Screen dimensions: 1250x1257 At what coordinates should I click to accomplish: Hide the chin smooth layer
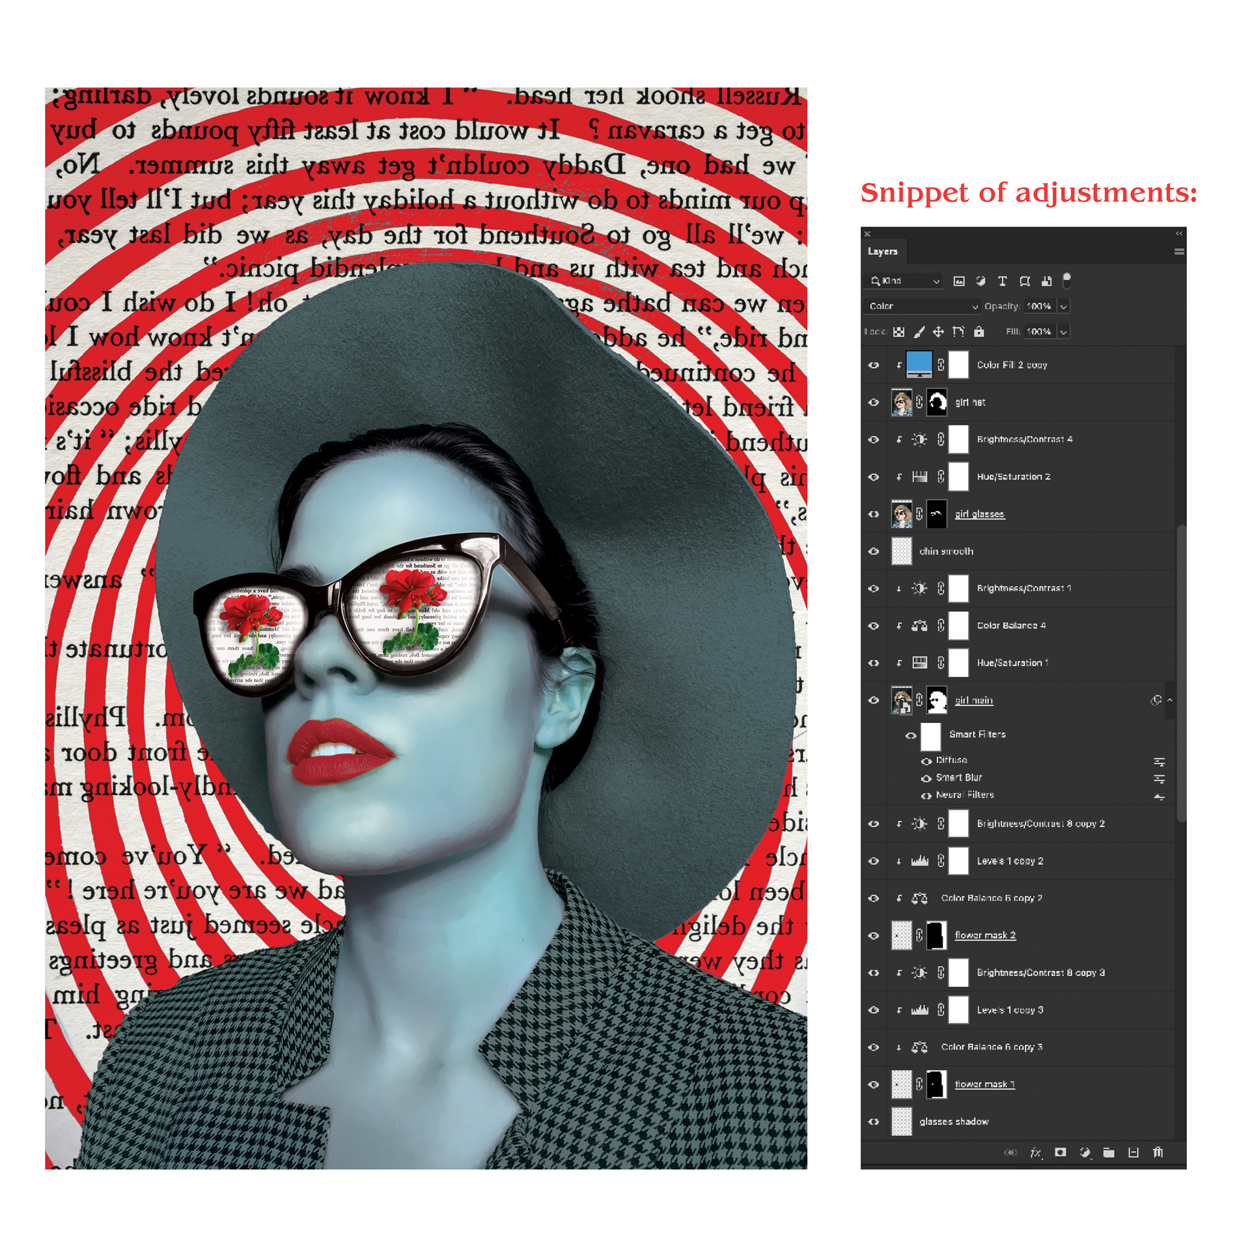pyautogui.click(x=874, y=551)
